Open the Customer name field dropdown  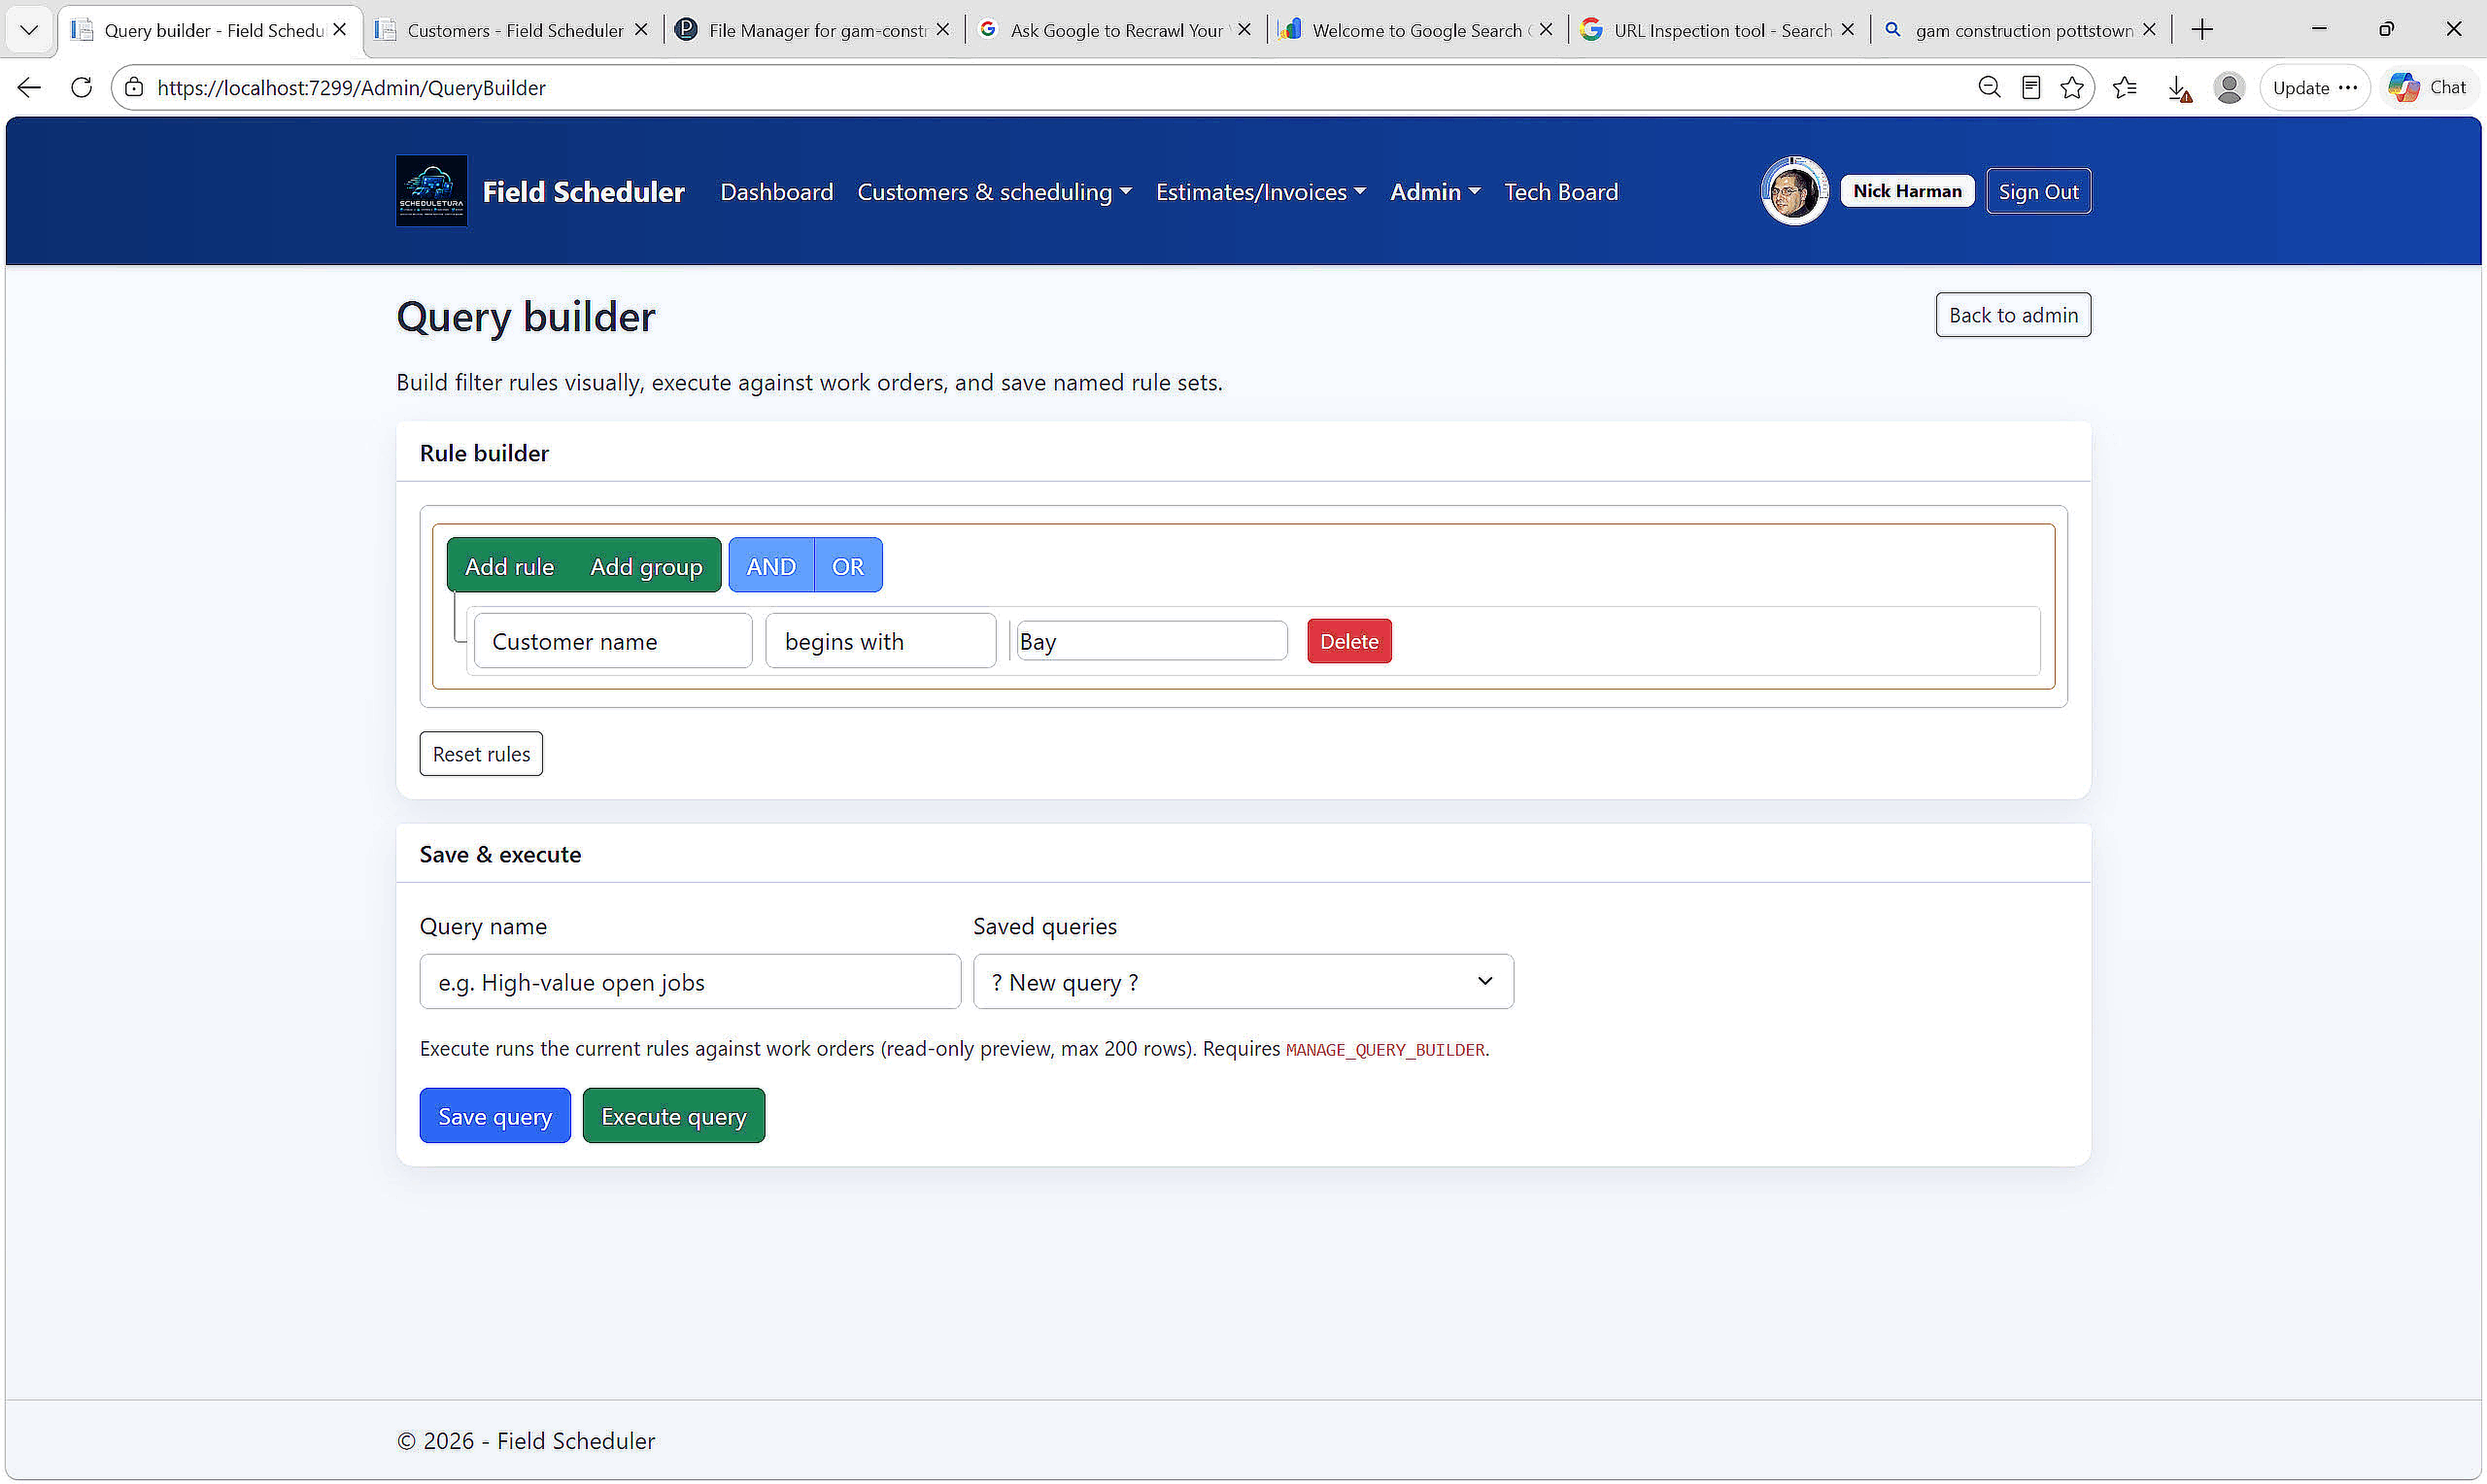click(x=613, y=641)
